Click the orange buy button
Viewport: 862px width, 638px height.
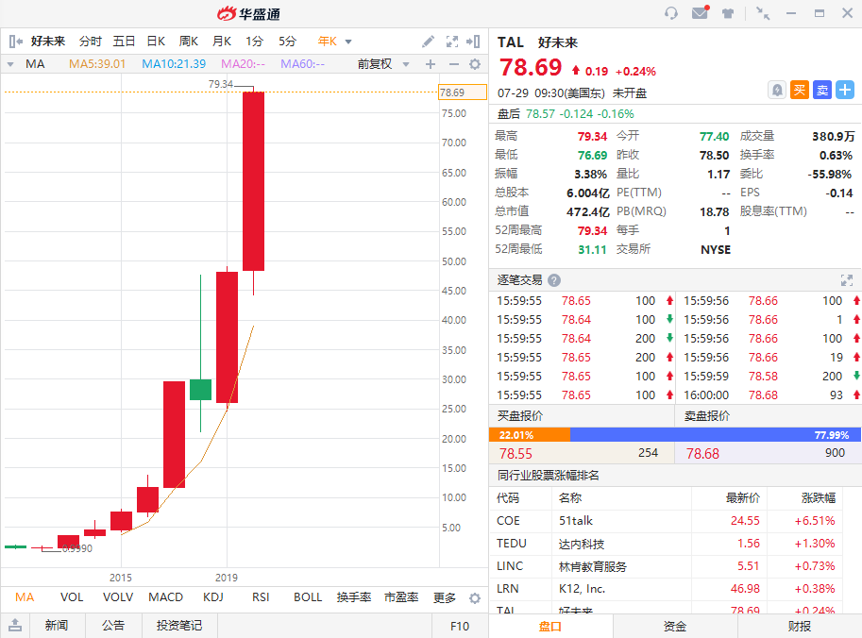[800, 90]
